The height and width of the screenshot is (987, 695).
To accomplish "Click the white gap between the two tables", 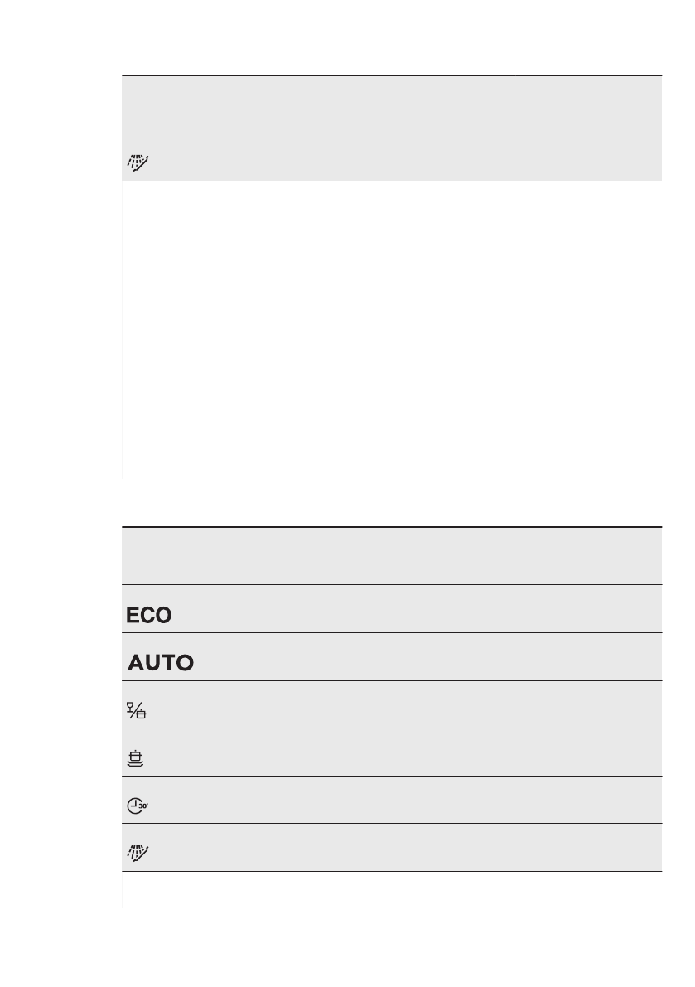I will [x=392, y=501].
